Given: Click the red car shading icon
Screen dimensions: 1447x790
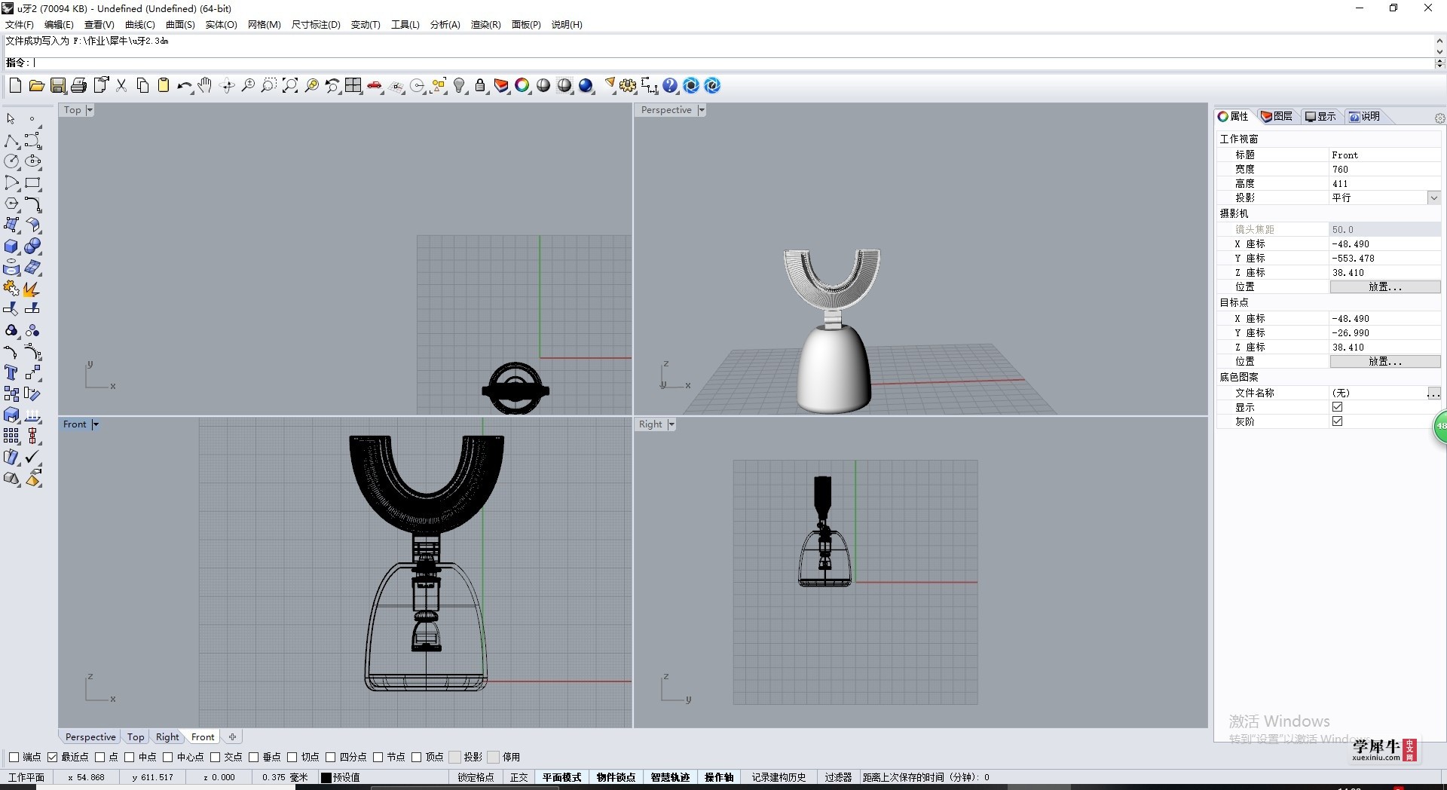Looking at the screenshot, I should [x=375, y=85].
